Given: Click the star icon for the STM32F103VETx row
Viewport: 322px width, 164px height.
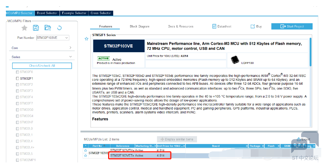Looking at the screenshot, I should pyautogui.click(x=86, y=155).
